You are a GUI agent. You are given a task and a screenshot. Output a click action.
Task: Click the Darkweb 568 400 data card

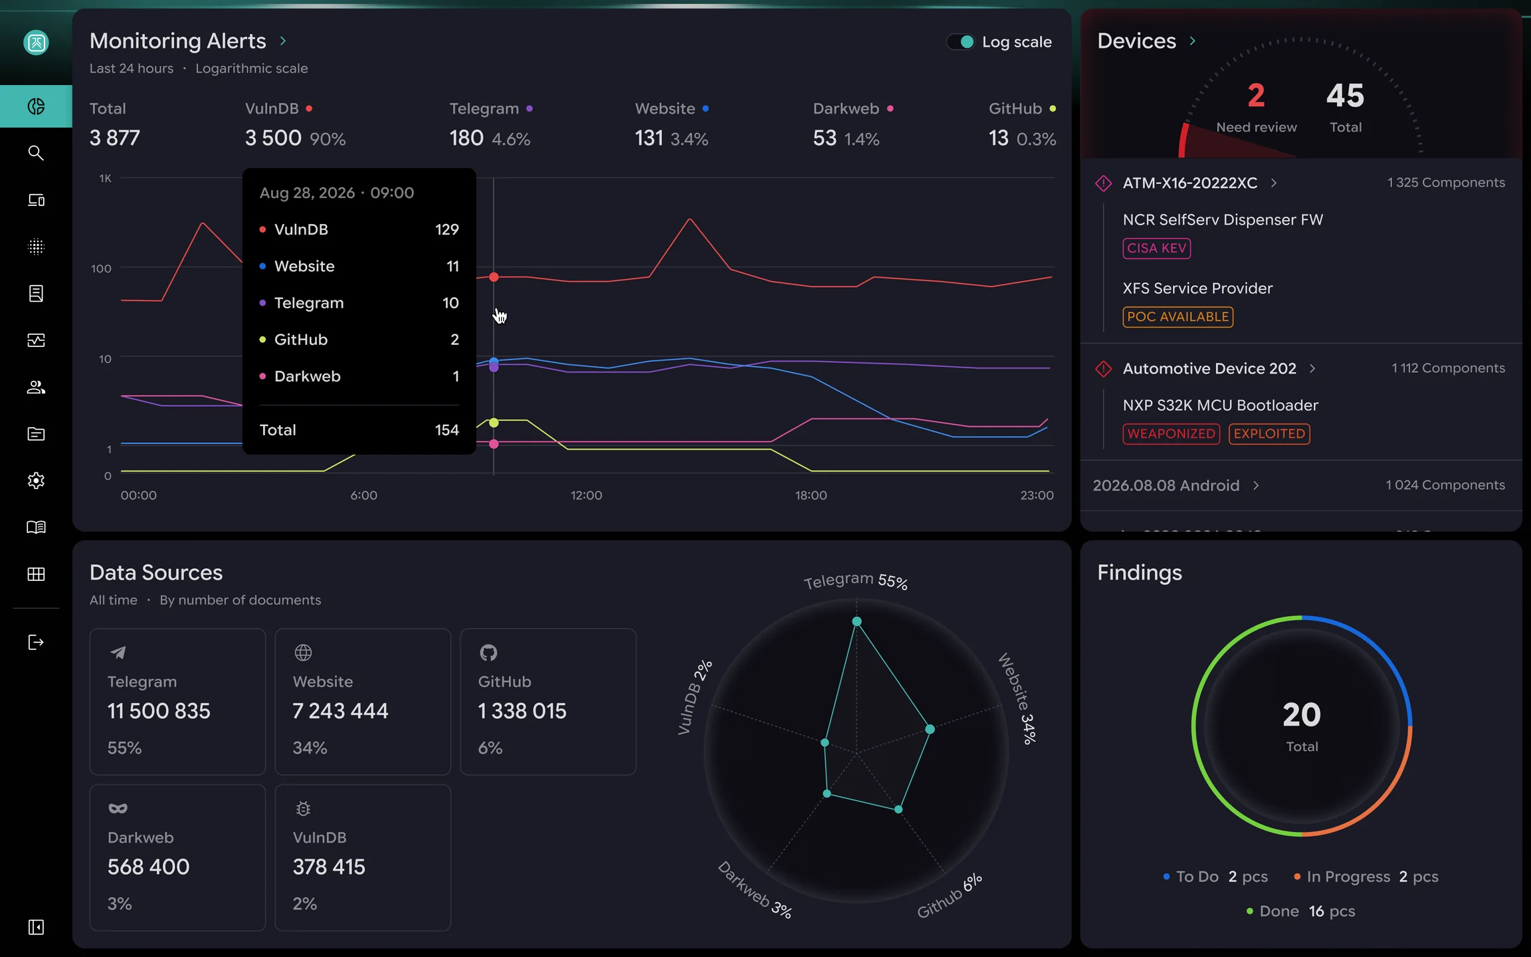pyautogui.click(x=177, y=858)
